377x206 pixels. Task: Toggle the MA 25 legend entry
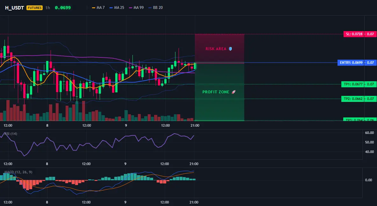click(x=117, y=8)
